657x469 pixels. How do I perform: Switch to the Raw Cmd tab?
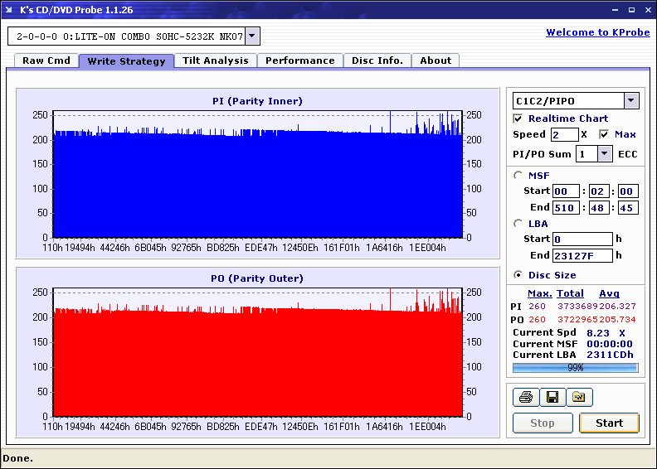46,60
